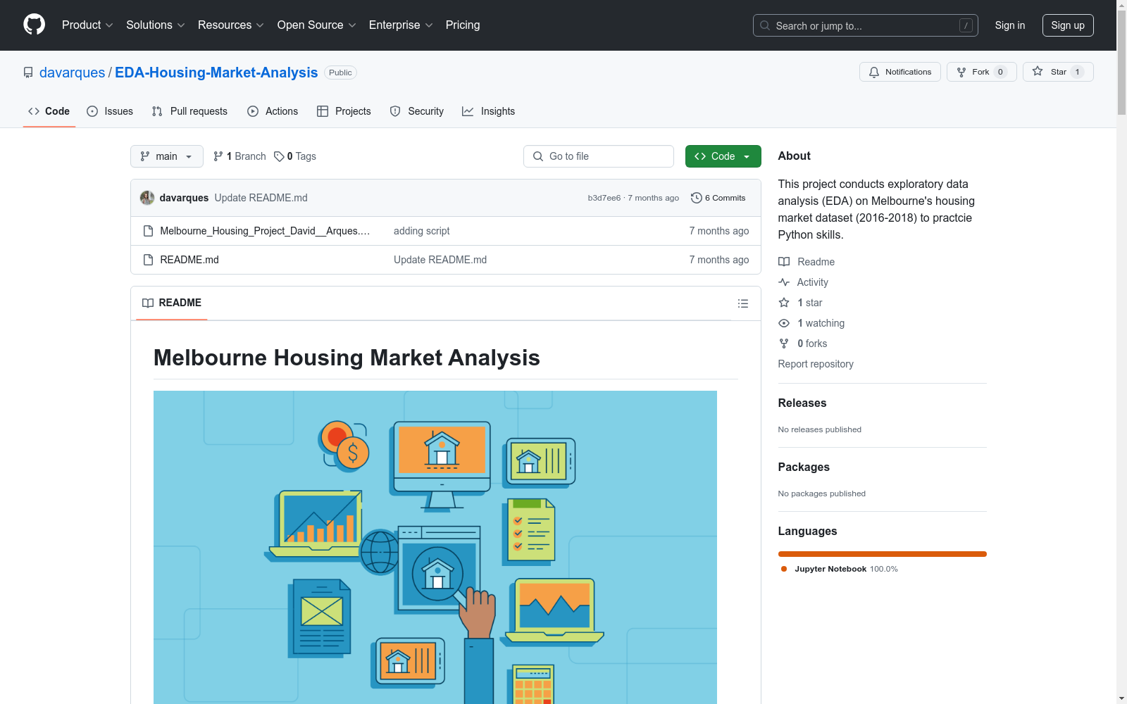
Task: Open EDA-Housing-Market-Analysis repository link
Action: point(216,73)
